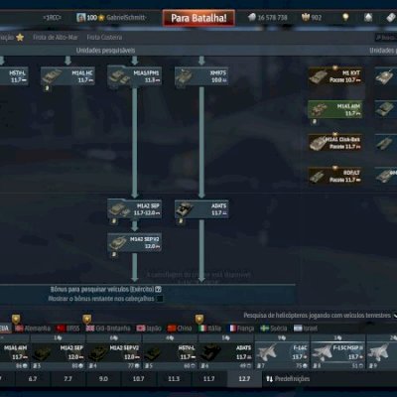
Task: Select M1A1 AIM premium tree card
Action: tap(335, 110)
